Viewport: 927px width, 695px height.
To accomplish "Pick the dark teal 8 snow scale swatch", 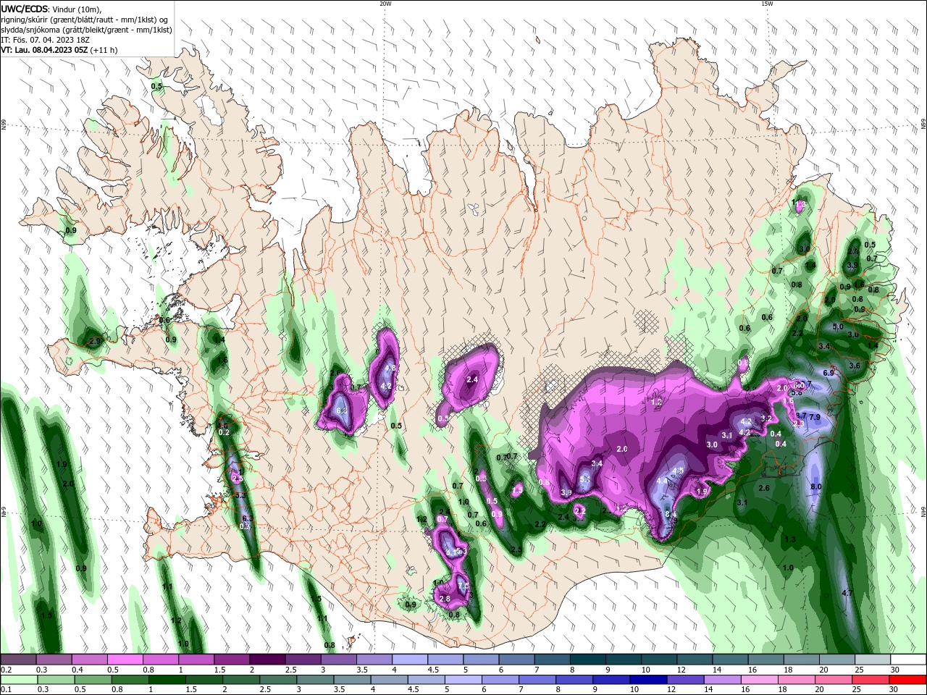I will [x=588, y=660].
